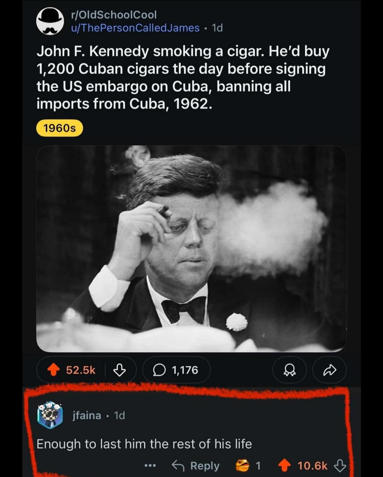Open the r/OldSchoolCool subreddit avatar
Screen dimensions: 383x477
click(50, 22)
